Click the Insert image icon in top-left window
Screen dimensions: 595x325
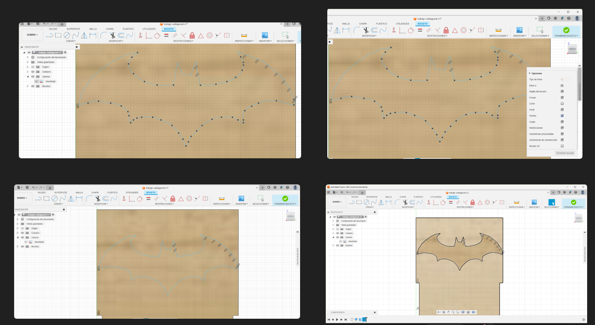[x=265, y=35]
